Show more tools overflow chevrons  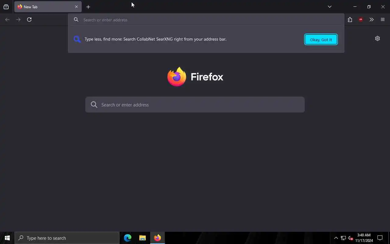pyautogui.click(x=371, y=20)
